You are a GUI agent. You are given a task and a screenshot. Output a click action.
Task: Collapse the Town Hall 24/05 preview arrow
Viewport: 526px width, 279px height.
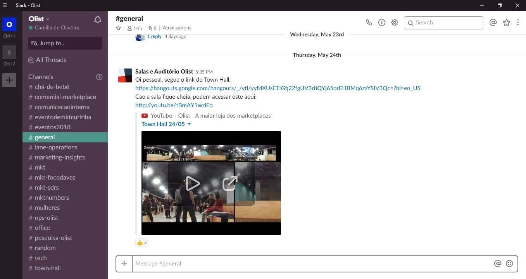190,124
